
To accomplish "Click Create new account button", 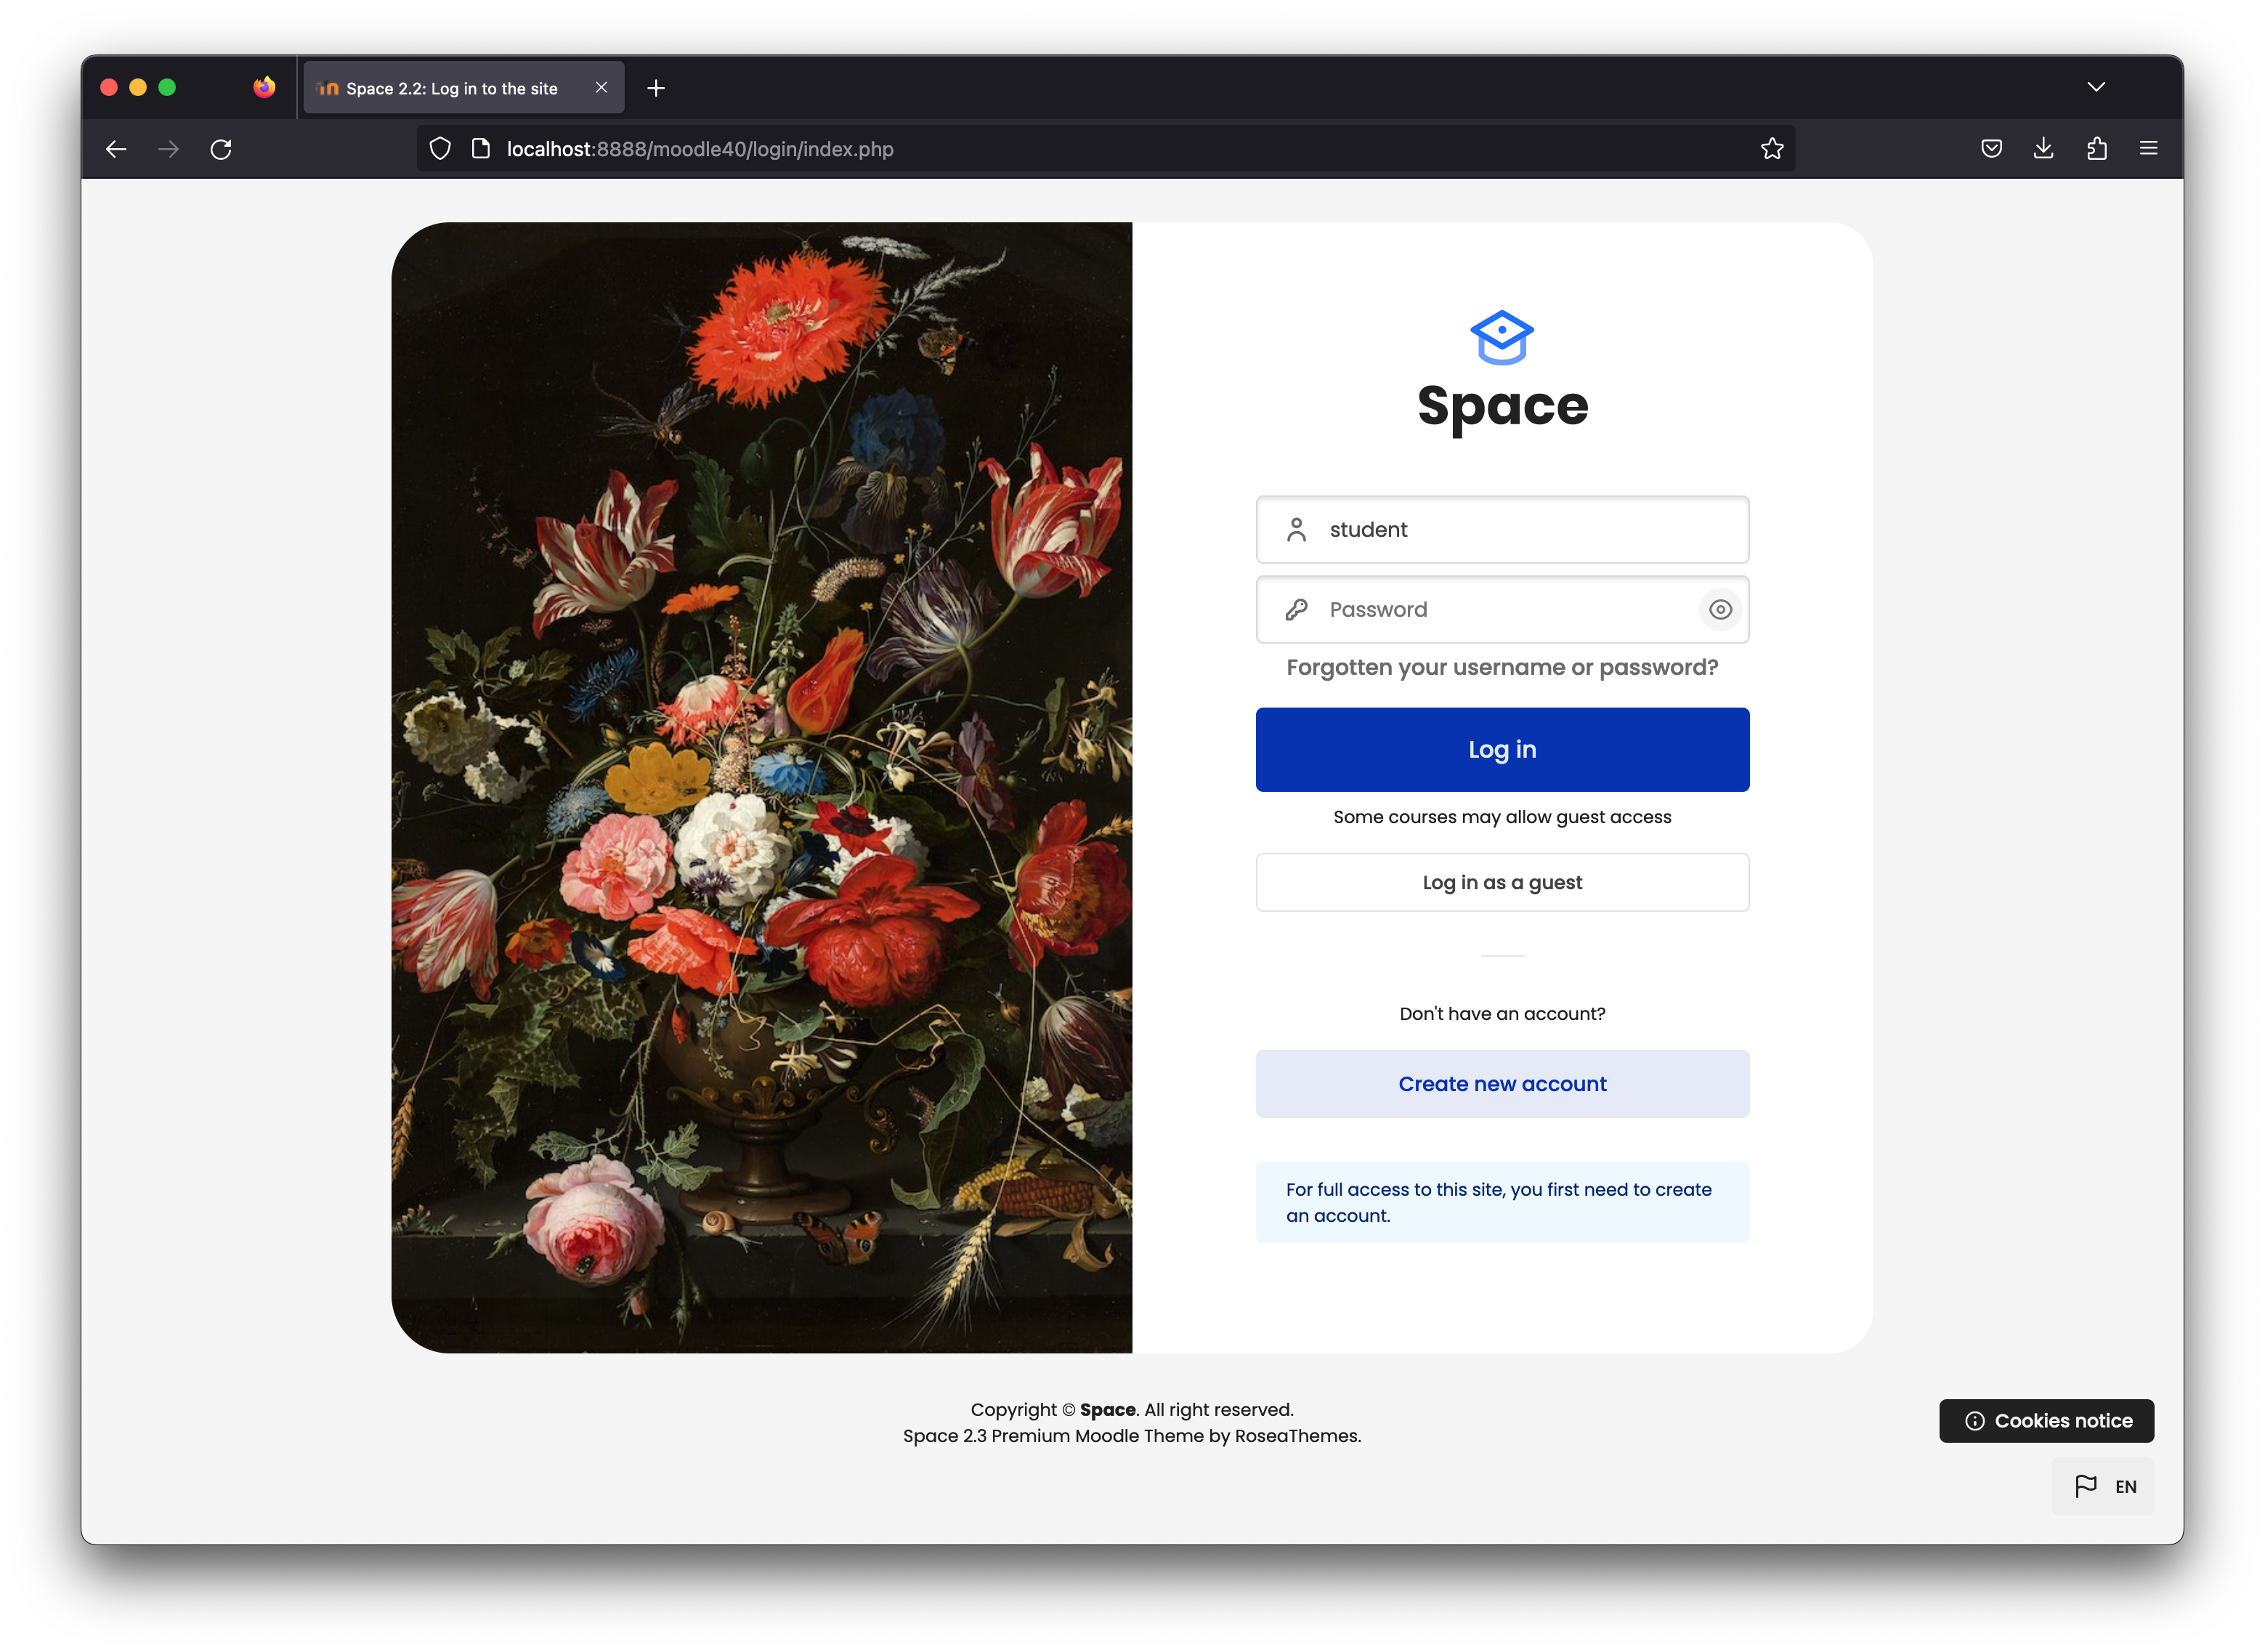I will pyautogui.click(x=1502, y=1084).
